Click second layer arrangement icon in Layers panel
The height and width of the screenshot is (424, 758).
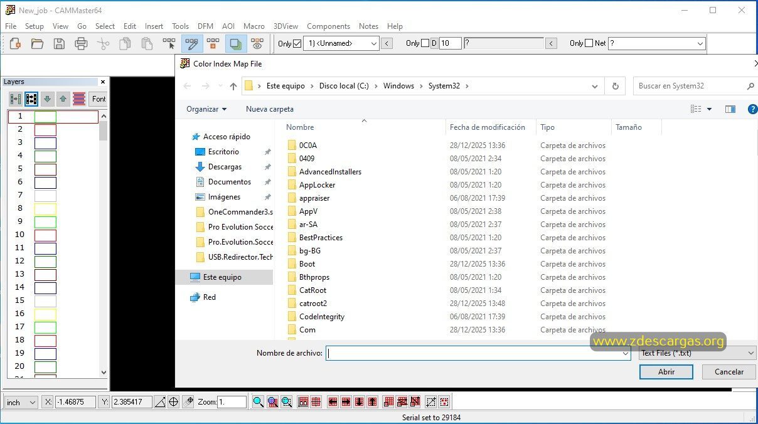(x=31, y=99)
